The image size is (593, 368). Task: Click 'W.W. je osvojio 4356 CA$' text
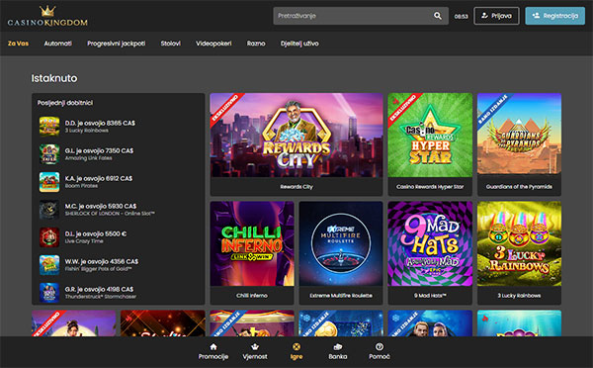coord(102,261)
